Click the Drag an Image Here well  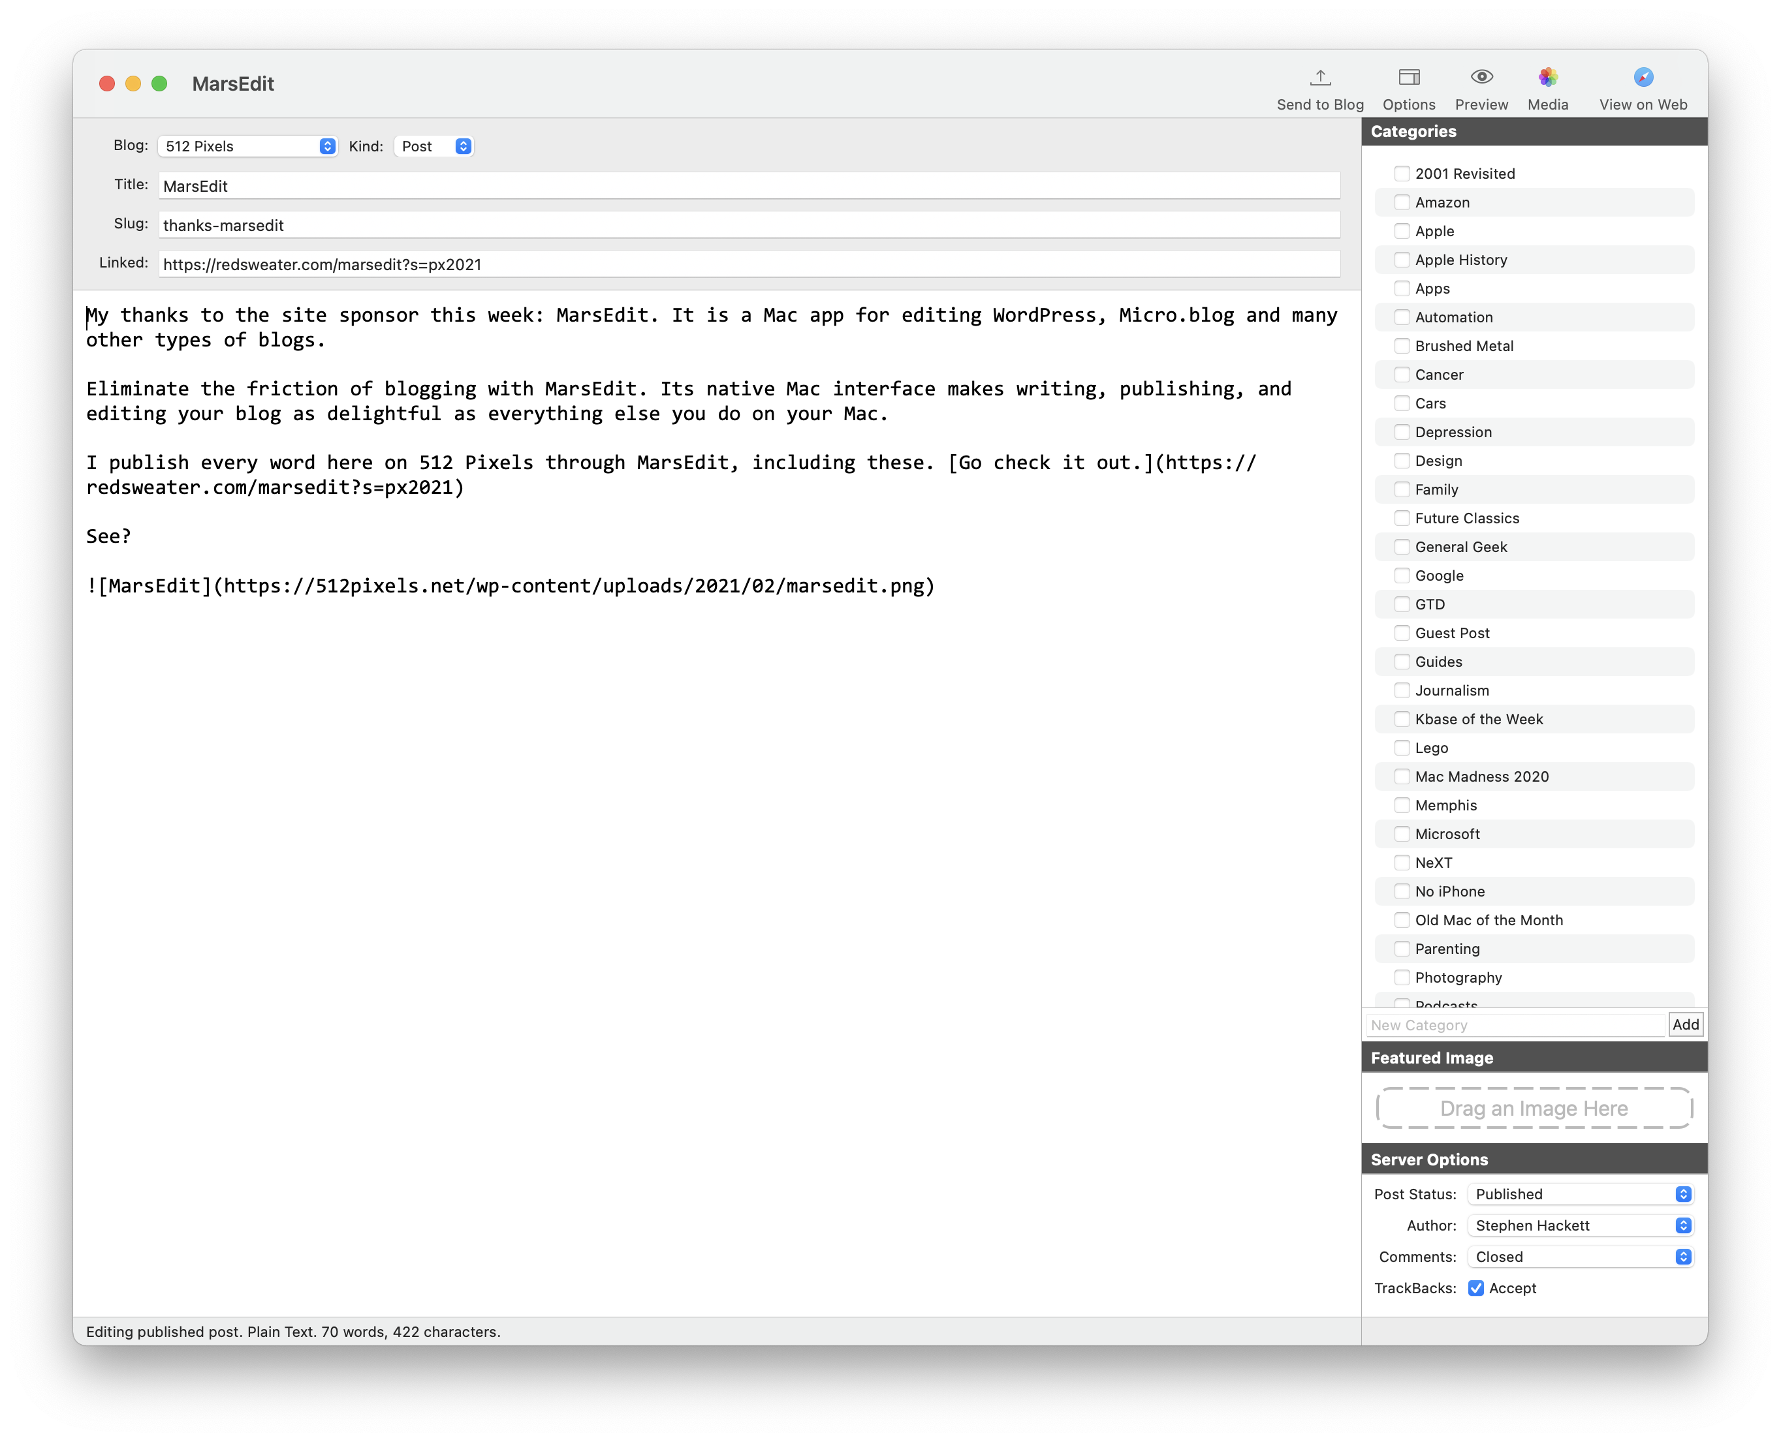pos(1534,1108)
